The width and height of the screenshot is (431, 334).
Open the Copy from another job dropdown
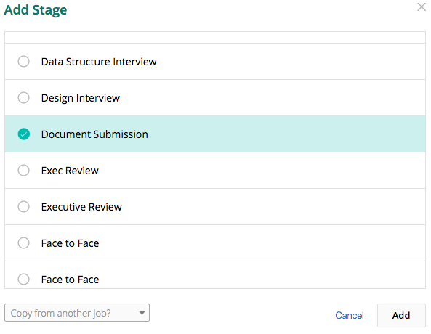pos(77,312)
